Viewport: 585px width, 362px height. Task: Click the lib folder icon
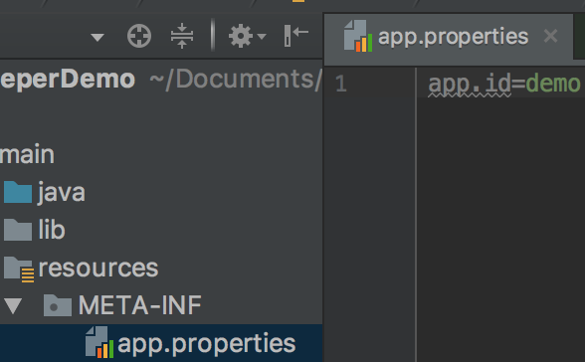(18, 230)
